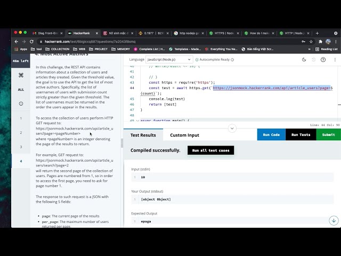
Task: Click the stdin input value 10
Action: click(x=143, y=177)
